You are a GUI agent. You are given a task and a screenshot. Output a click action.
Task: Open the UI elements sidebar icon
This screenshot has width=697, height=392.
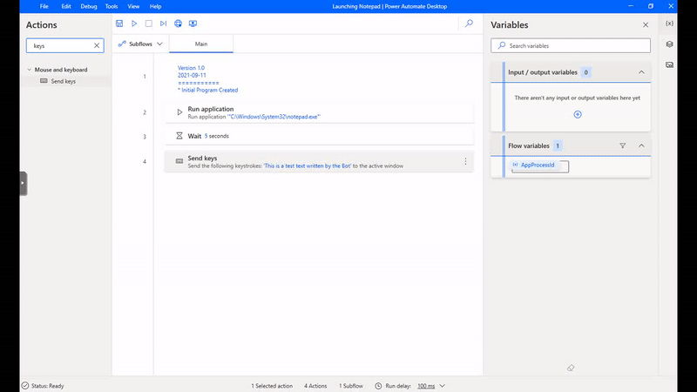669,44
